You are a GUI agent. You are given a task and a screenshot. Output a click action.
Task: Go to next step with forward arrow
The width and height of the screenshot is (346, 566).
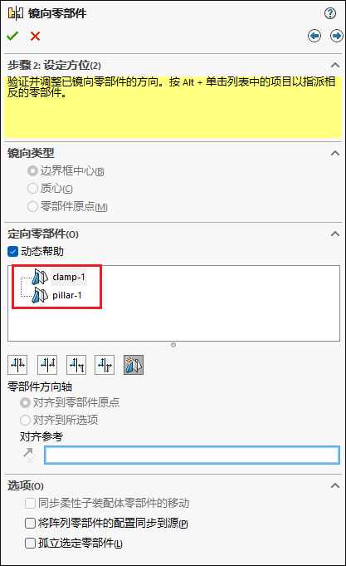337,36
